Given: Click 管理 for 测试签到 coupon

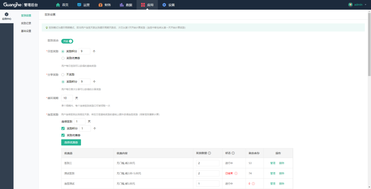Looking at the screenshot, I should click(x=273, y=174).
